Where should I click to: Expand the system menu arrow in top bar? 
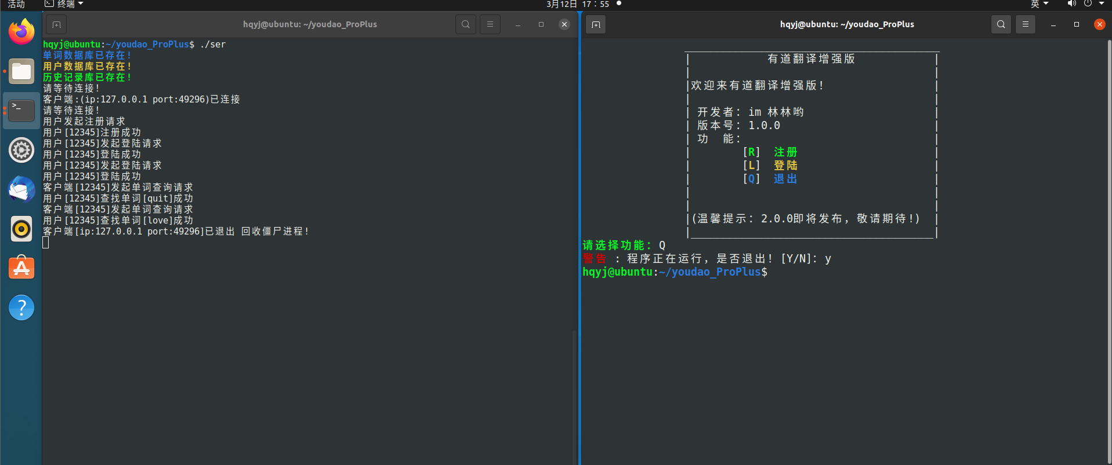pyautogui.click(x=1102, y=4)
